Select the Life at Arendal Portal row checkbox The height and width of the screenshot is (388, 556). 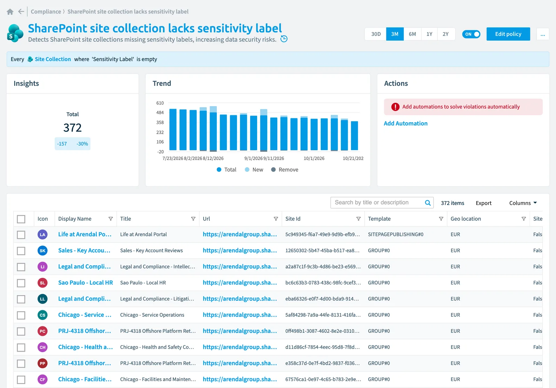[21, 235]
